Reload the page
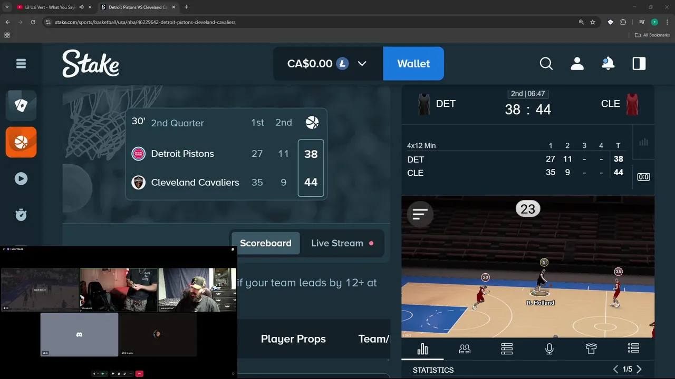675x379 pixels. click(x=33, y=22)
